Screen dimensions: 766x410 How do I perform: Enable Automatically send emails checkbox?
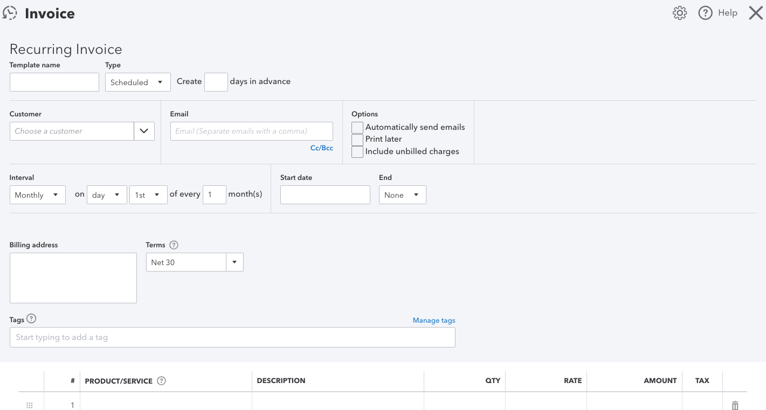[x=357, y=128]
